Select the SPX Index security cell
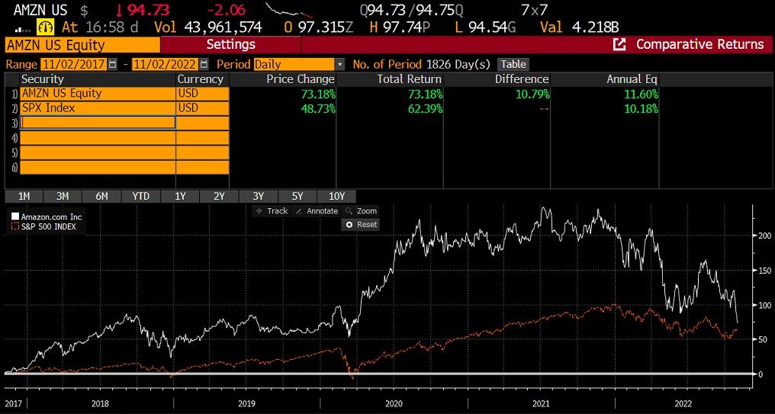The width and height of the screenshot is (775, 414). click(x=98, y=108)
